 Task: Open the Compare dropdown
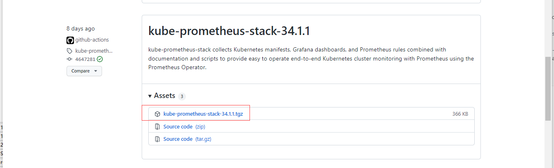(84, 71)
